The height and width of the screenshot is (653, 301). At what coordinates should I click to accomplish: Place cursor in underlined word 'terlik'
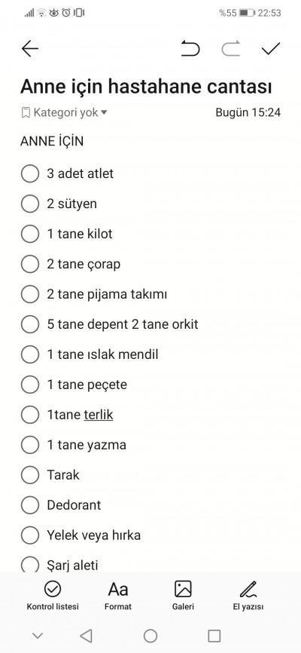tap(99, 415)
